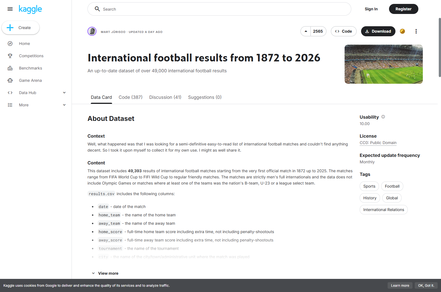
Task: Open the Game Arena robot icon
Action: click(x=10, y=80)
